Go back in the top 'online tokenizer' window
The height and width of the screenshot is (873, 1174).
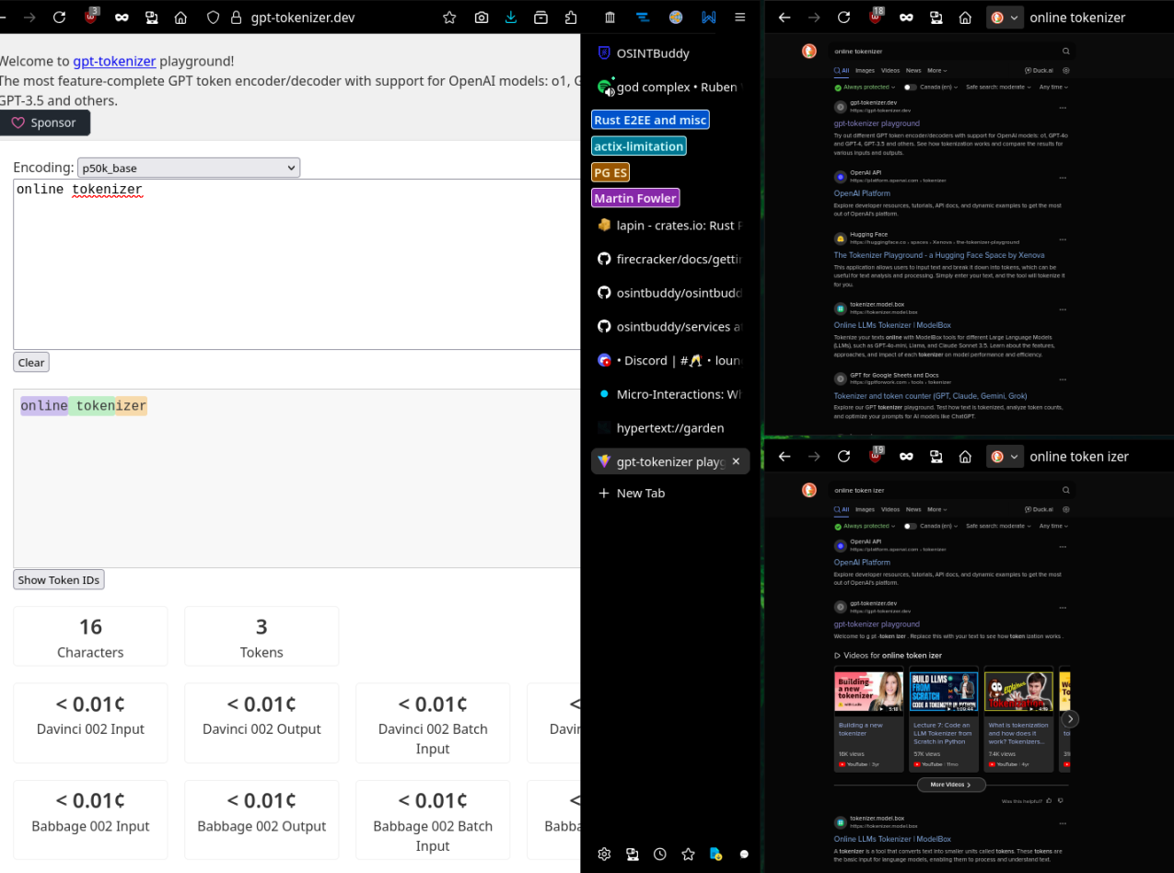[785, 17]
